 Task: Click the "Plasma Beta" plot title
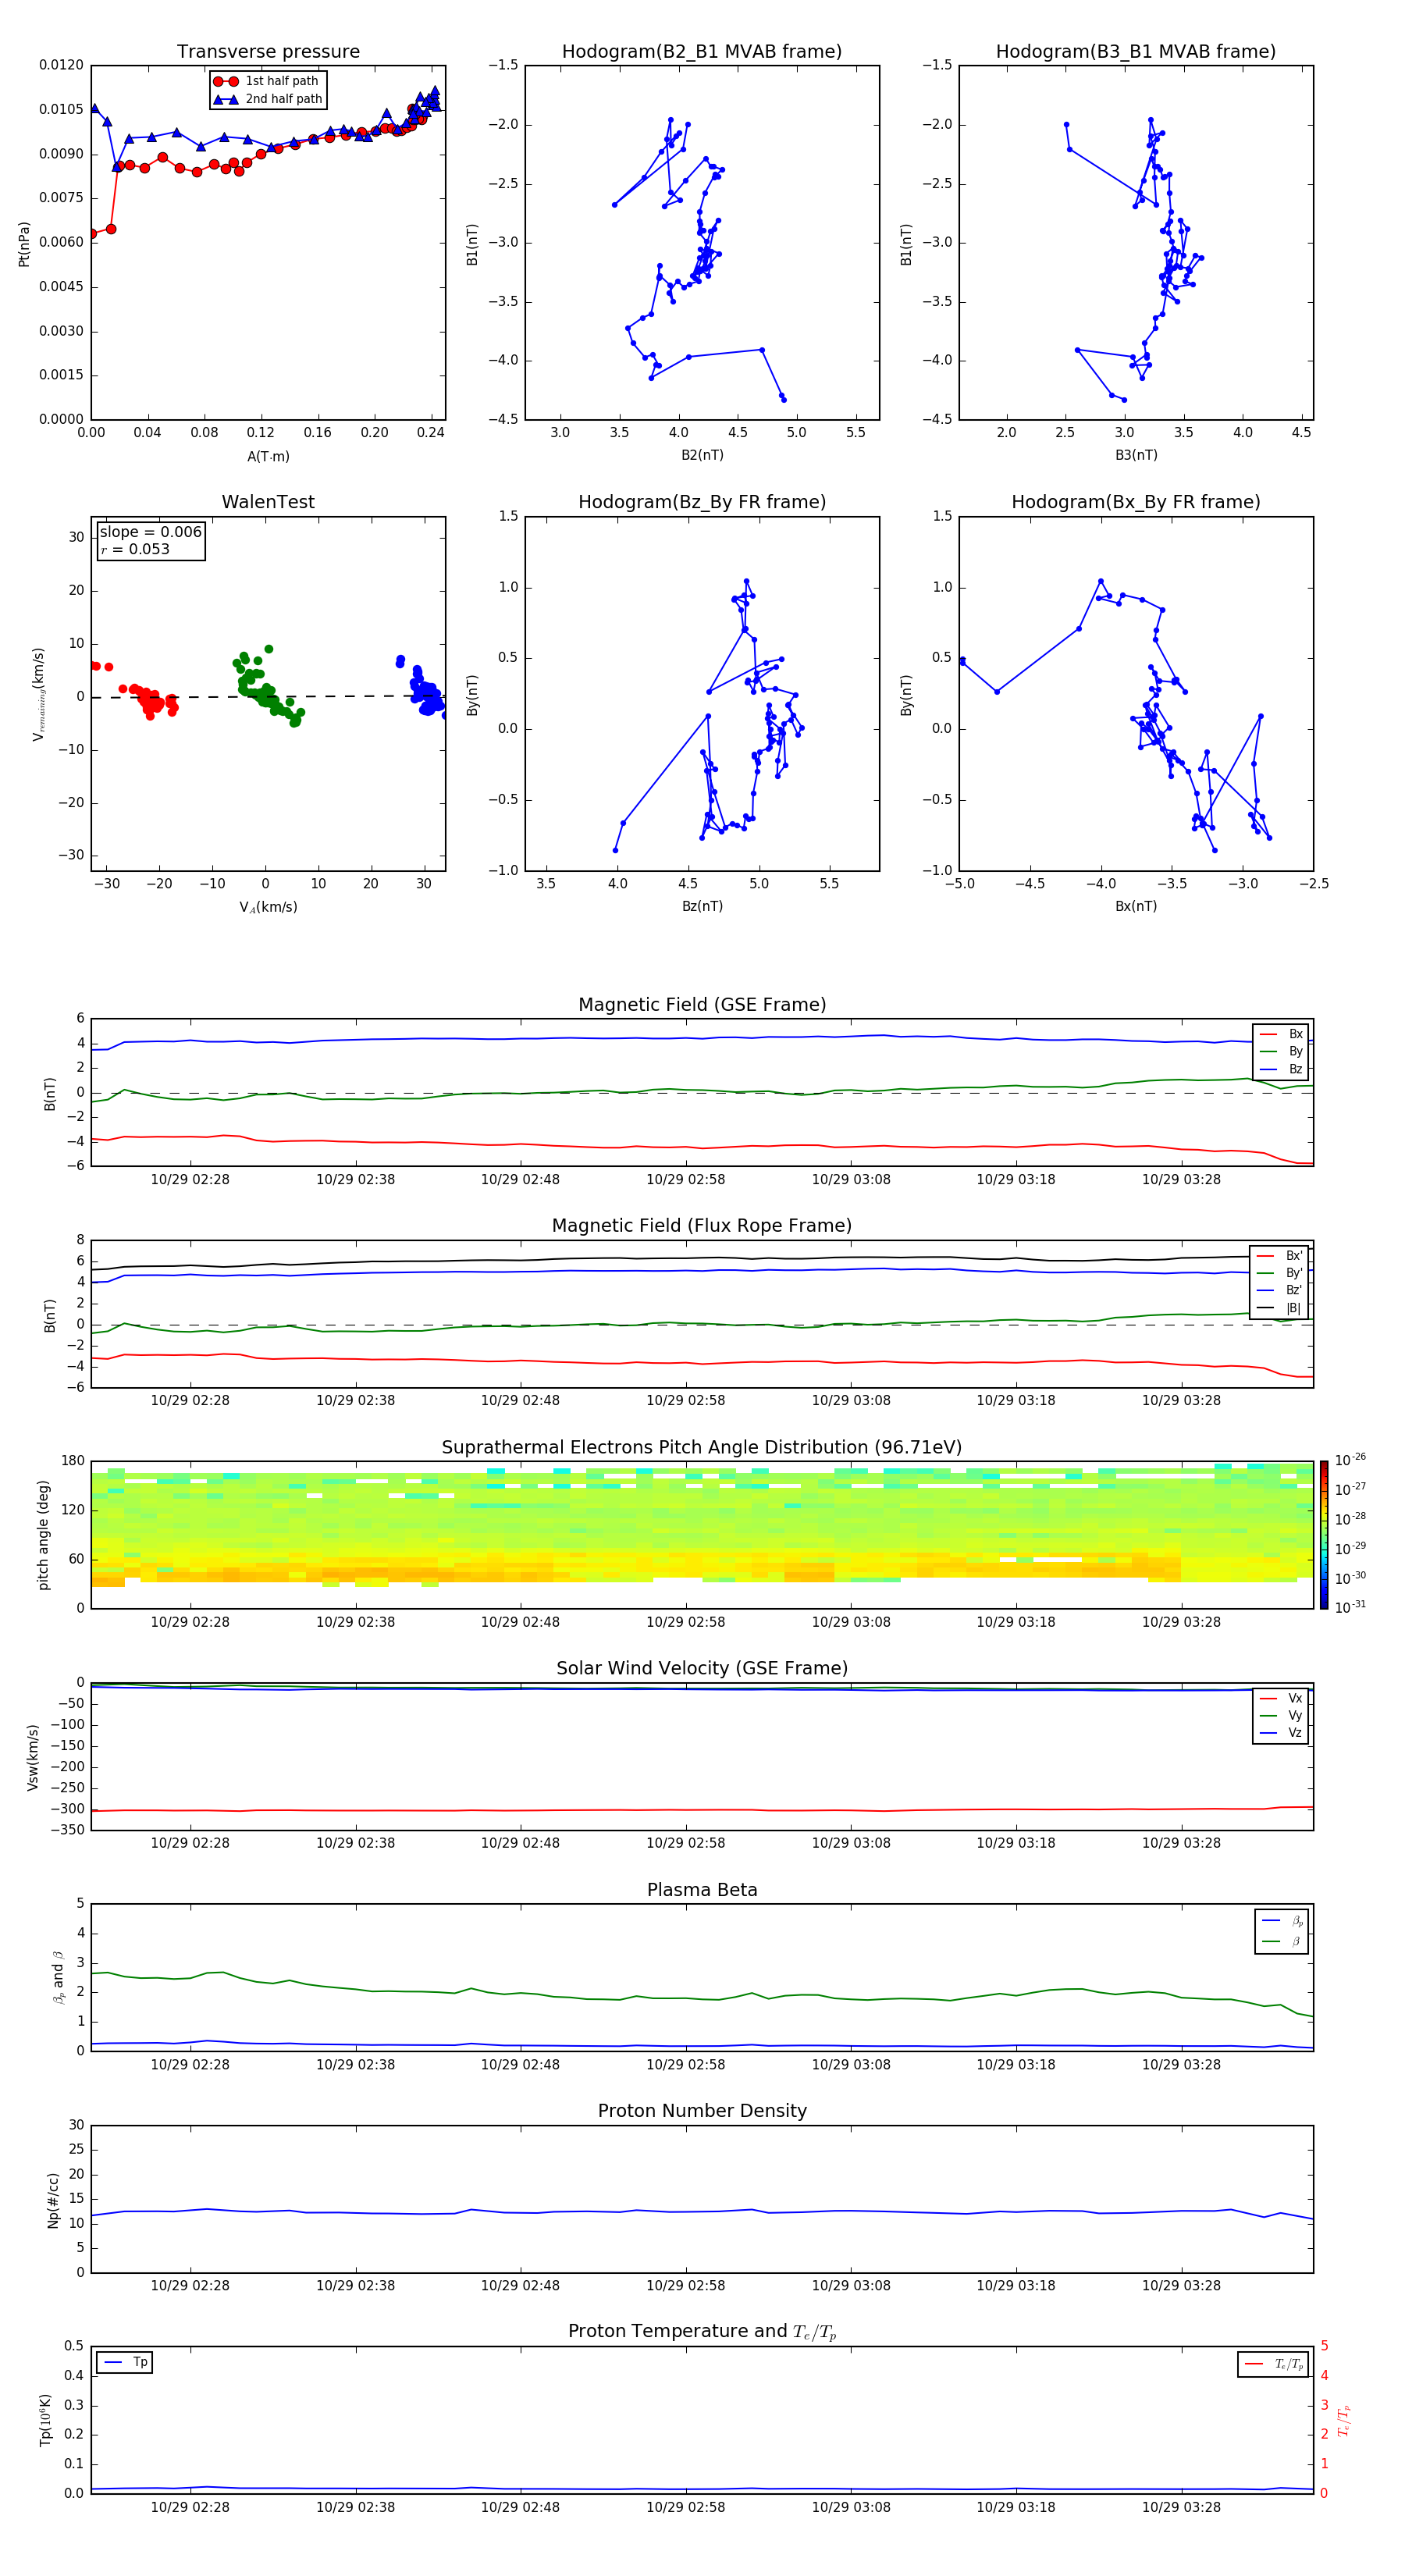click(x=702, y=1891)
